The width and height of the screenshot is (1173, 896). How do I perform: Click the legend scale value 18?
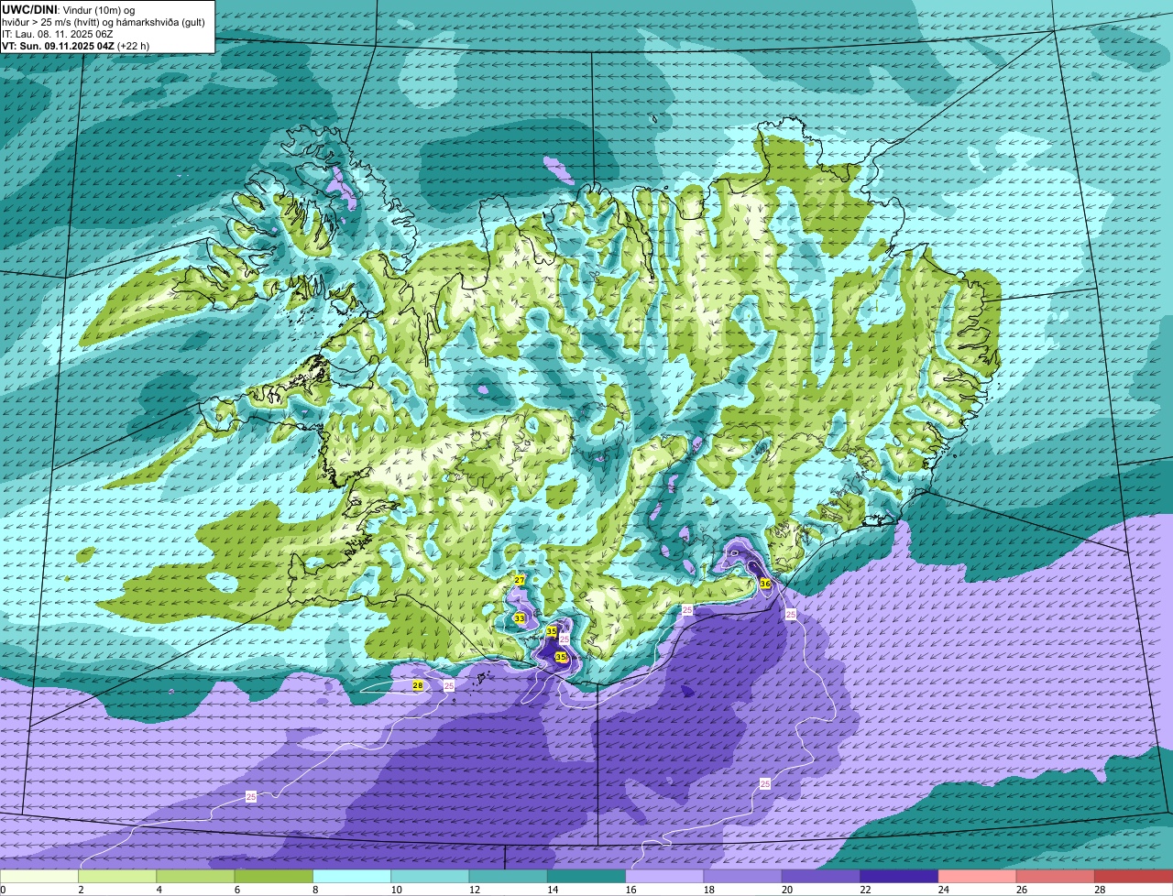click(708, 890)
